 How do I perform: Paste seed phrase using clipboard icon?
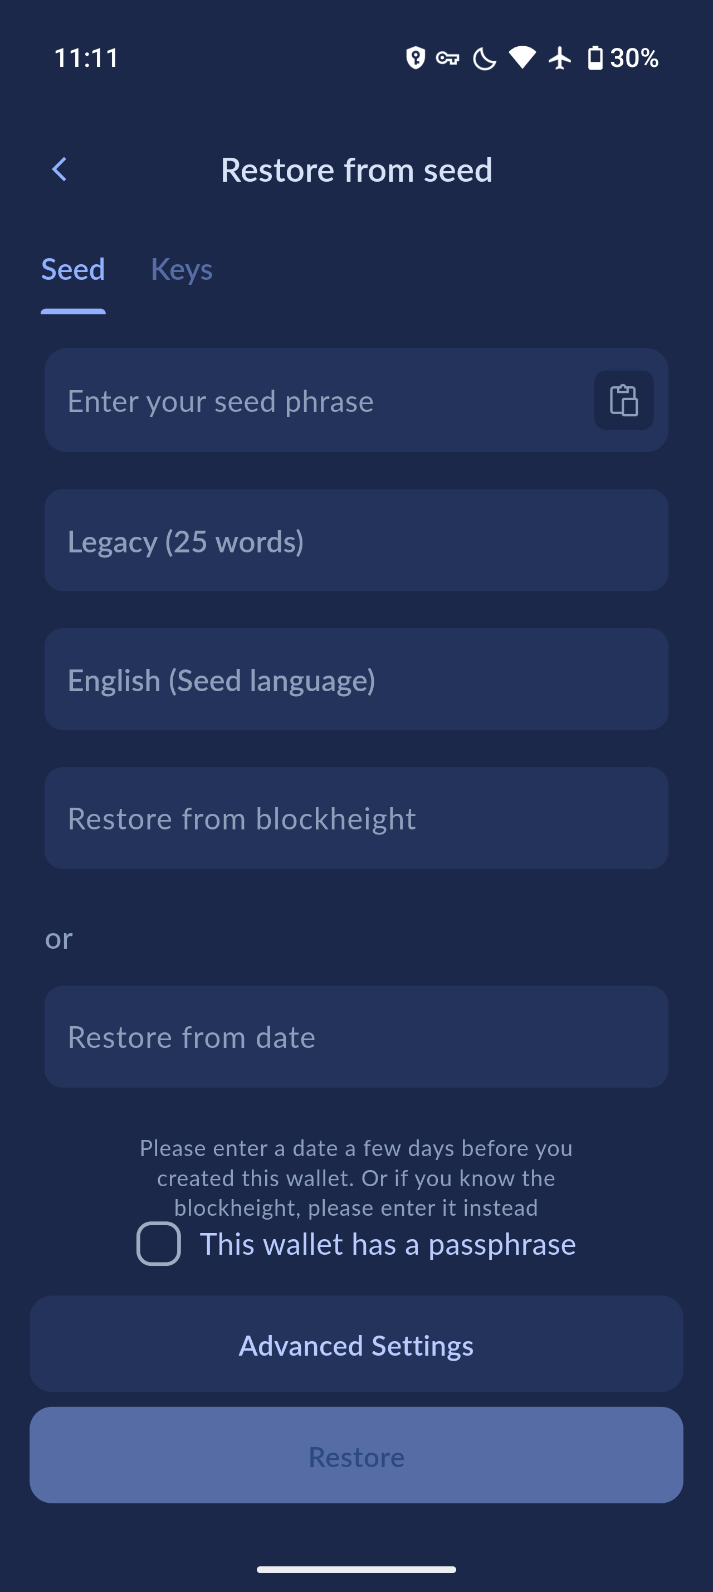pyautogui.click(x=623, y=400)
